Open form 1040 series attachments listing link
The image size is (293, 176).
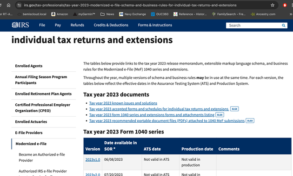[x=152, y=115]
